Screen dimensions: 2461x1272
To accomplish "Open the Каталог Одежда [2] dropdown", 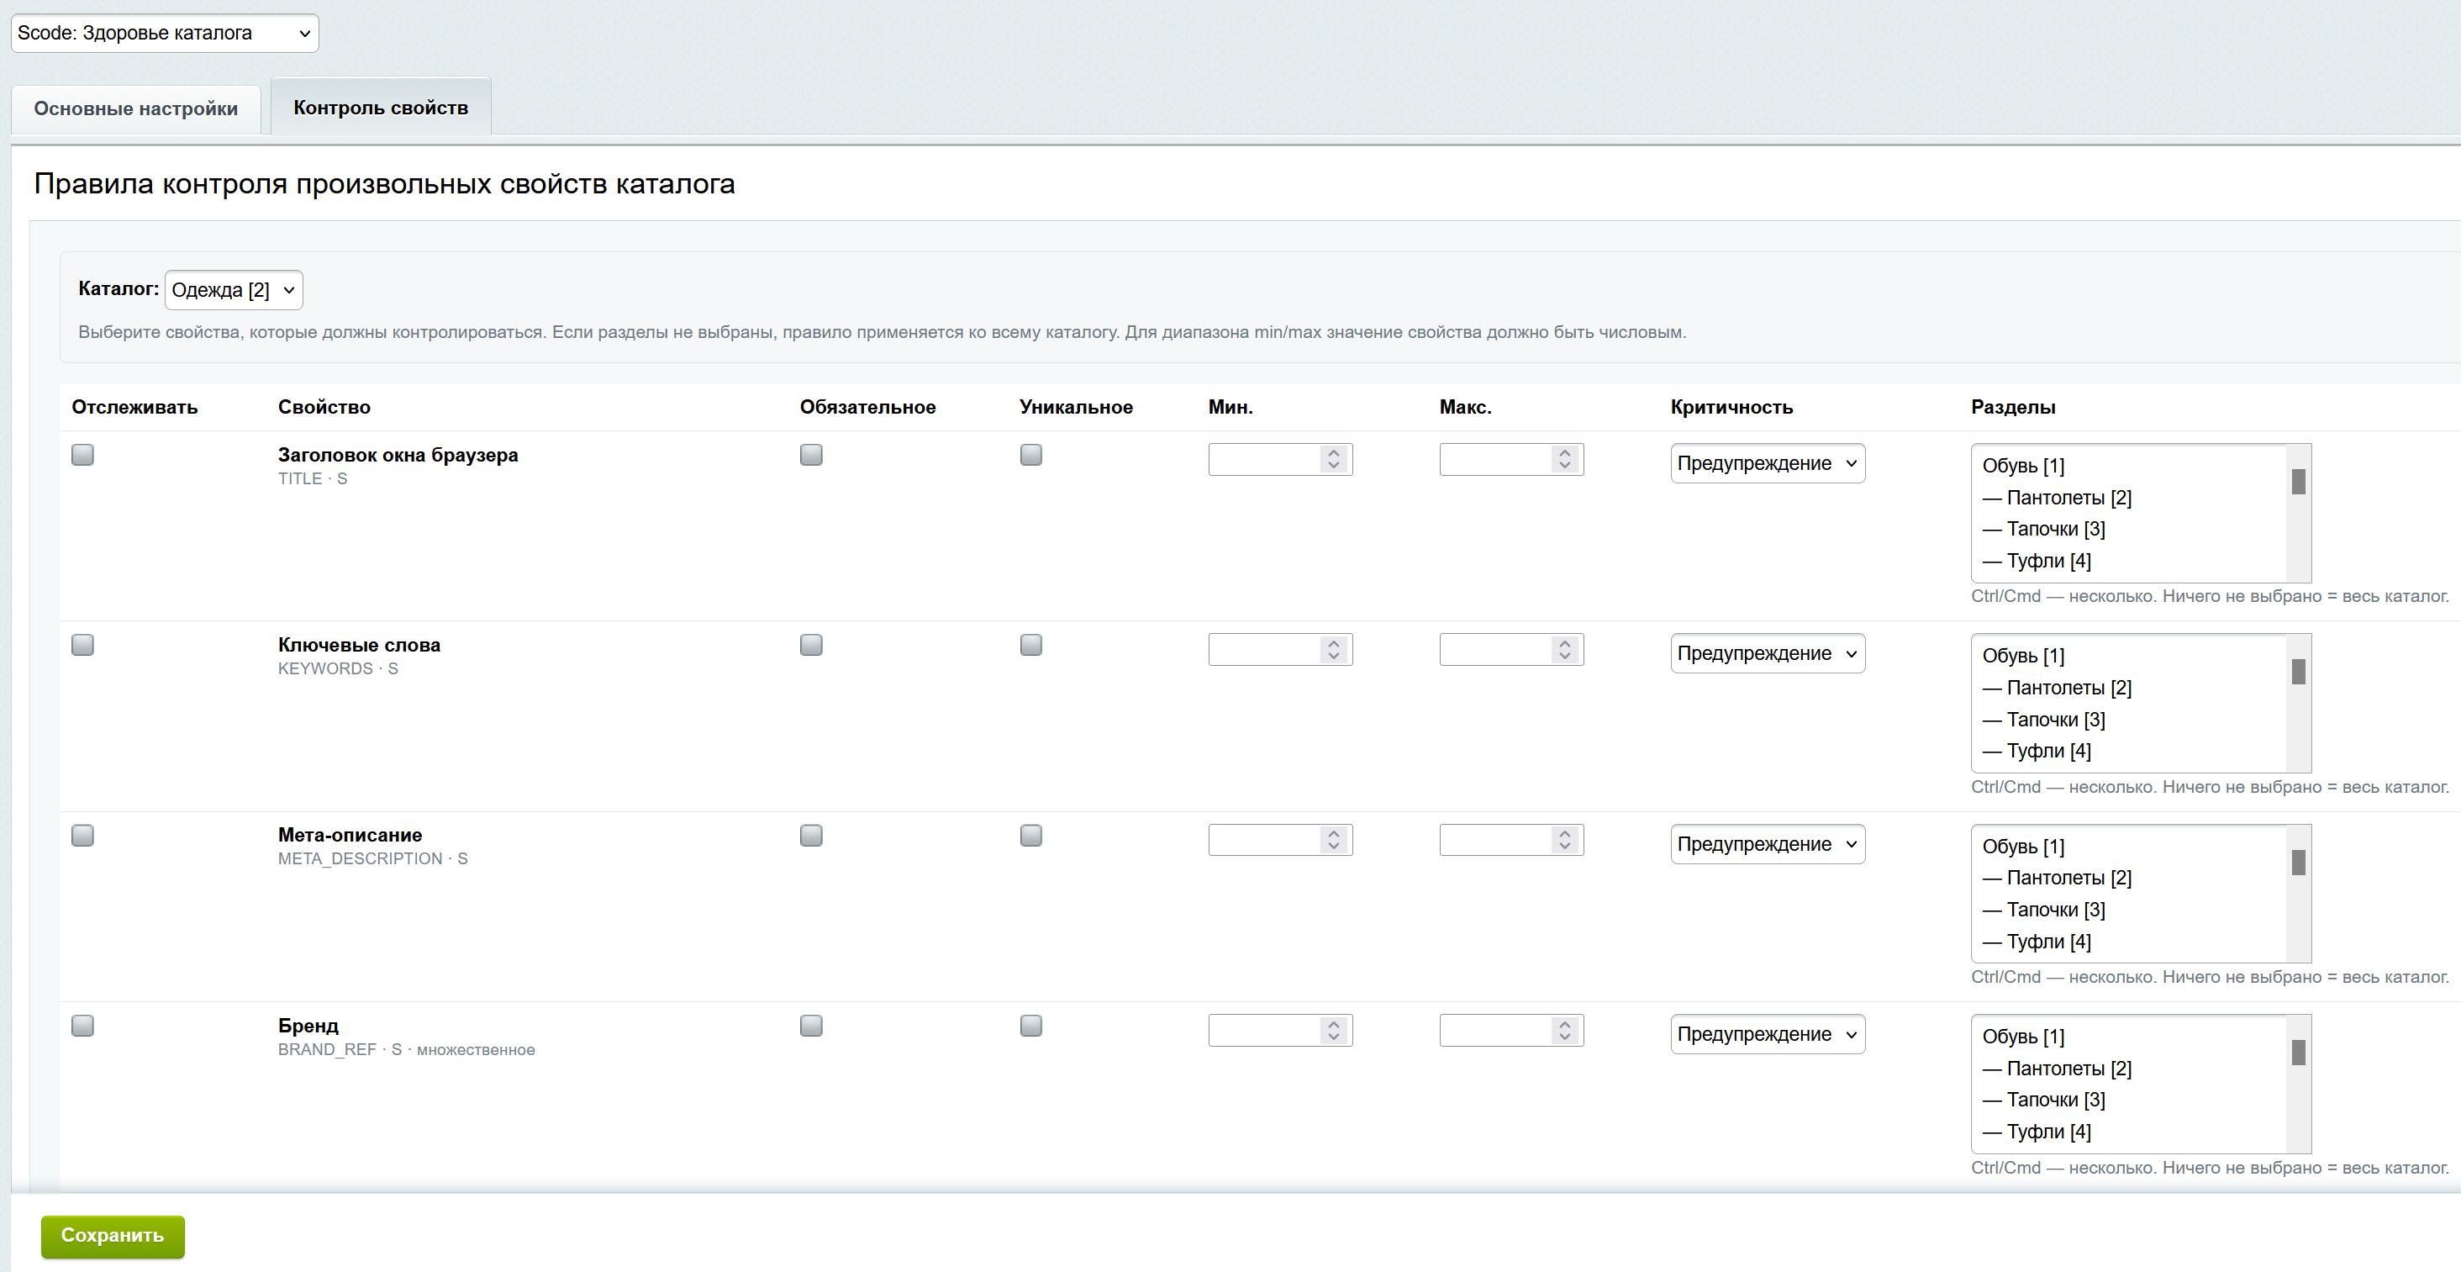I will click(233, 289).
